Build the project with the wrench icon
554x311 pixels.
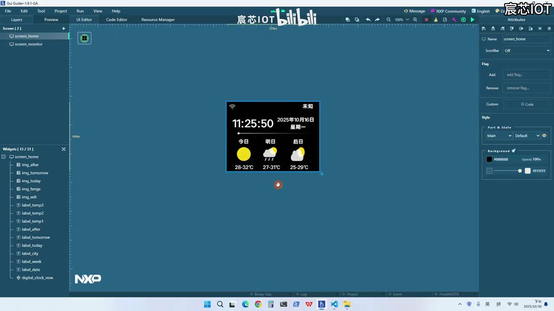click(x=454, y=19)
